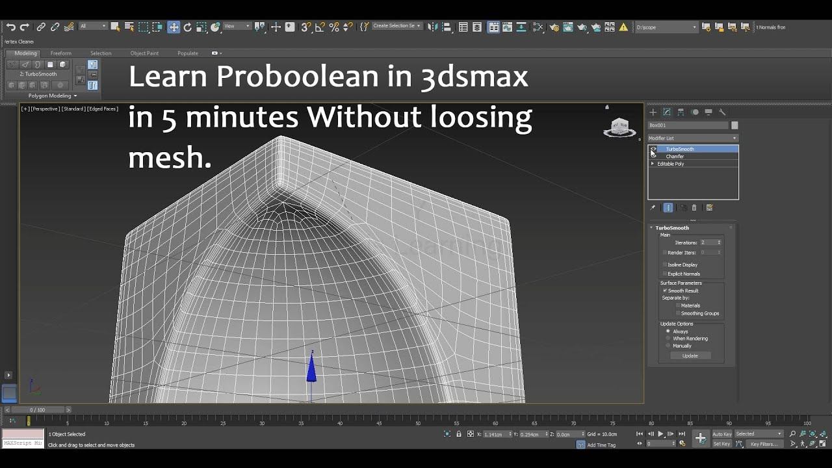Click the Box001 object color swatch
The width and height of the screenshot is (832, 468).
point(734,125)
